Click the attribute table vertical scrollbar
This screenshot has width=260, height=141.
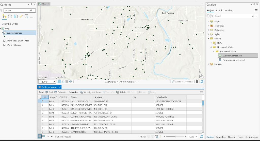[203, 116]
